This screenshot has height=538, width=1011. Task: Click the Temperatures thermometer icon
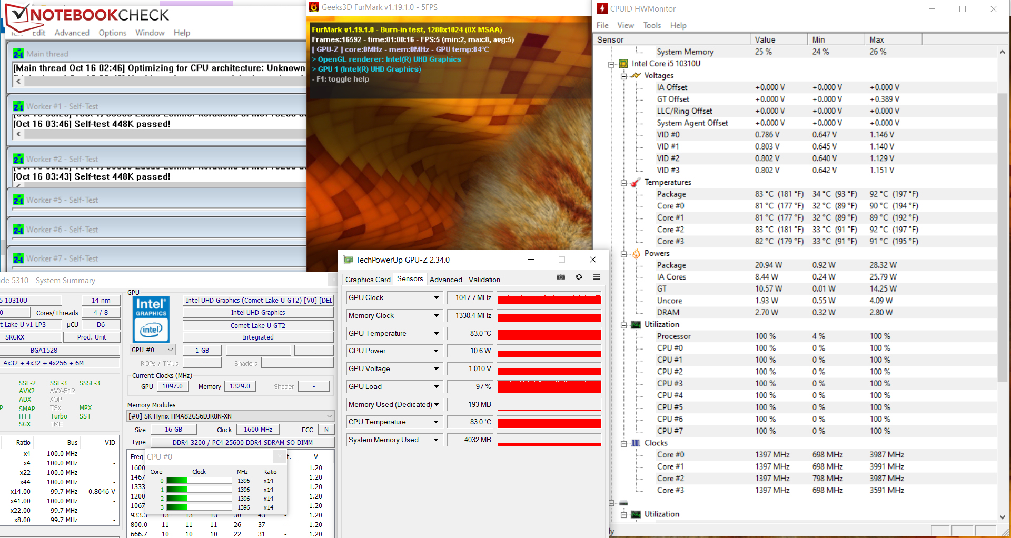(636, 182)
